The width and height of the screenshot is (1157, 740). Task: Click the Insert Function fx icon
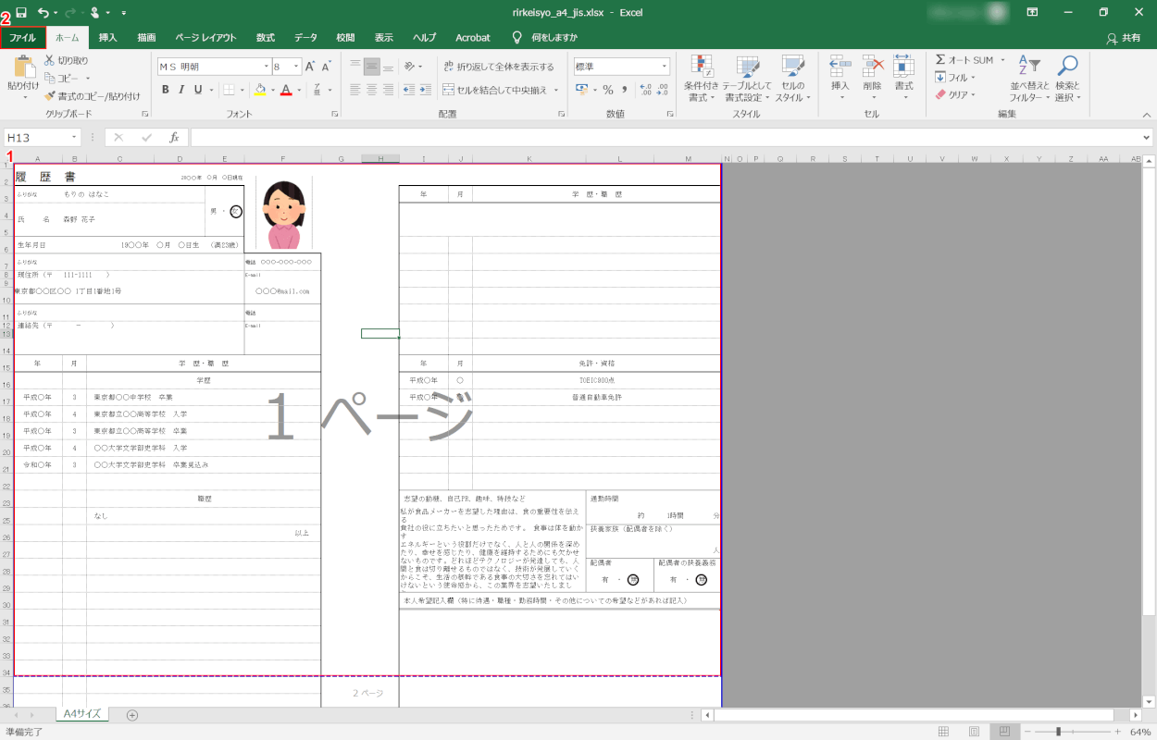(x=173, y=138)
